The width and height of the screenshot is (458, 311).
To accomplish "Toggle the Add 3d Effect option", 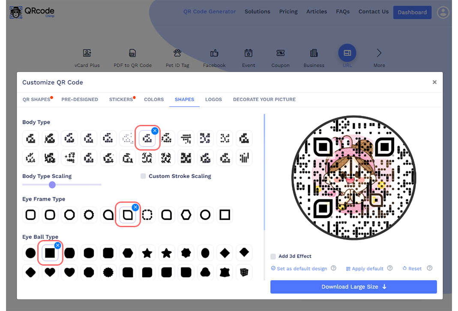I will (x=273, y=256).
